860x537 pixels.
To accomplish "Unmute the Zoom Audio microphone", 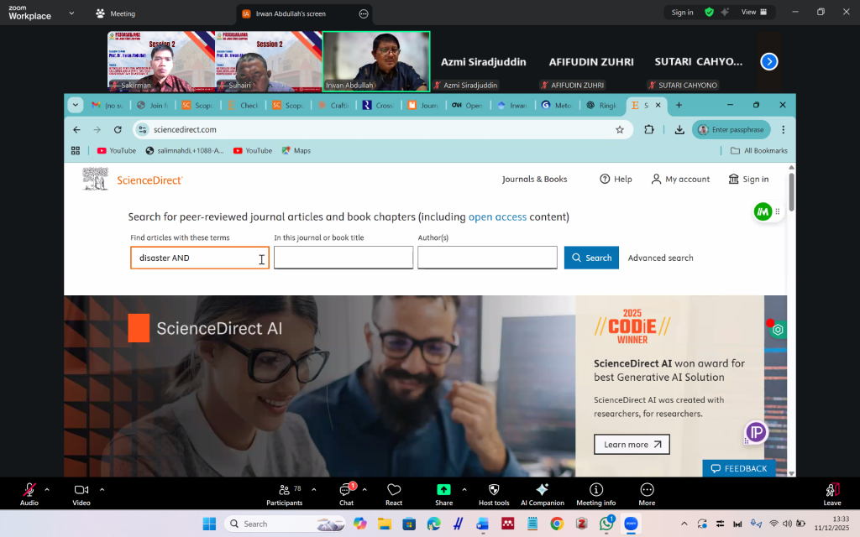I will [x=29, y=491].
